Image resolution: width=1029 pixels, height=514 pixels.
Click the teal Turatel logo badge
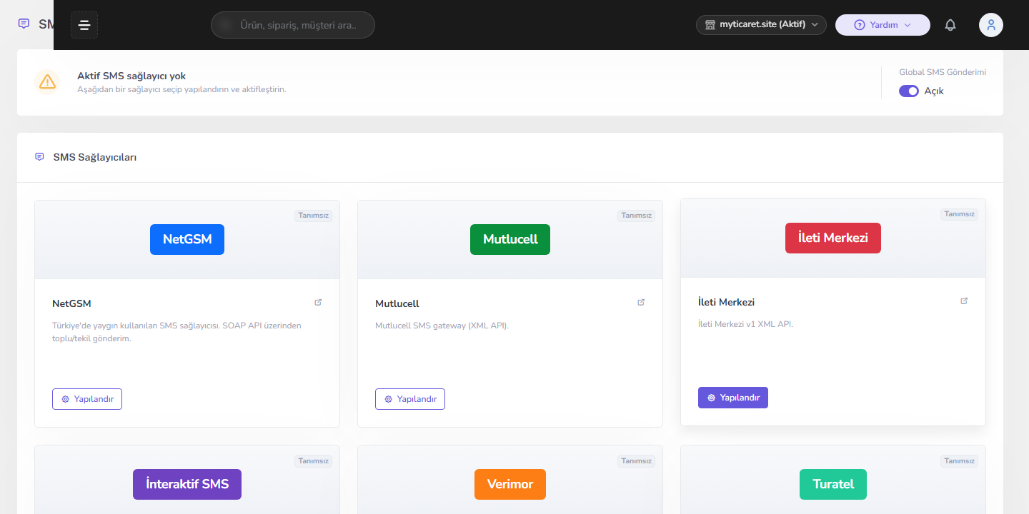[x=833, y=485]
